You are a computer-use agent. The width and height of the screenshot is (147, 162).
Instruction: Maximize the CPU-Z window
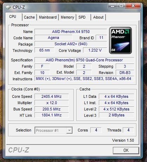click(121, 6)
